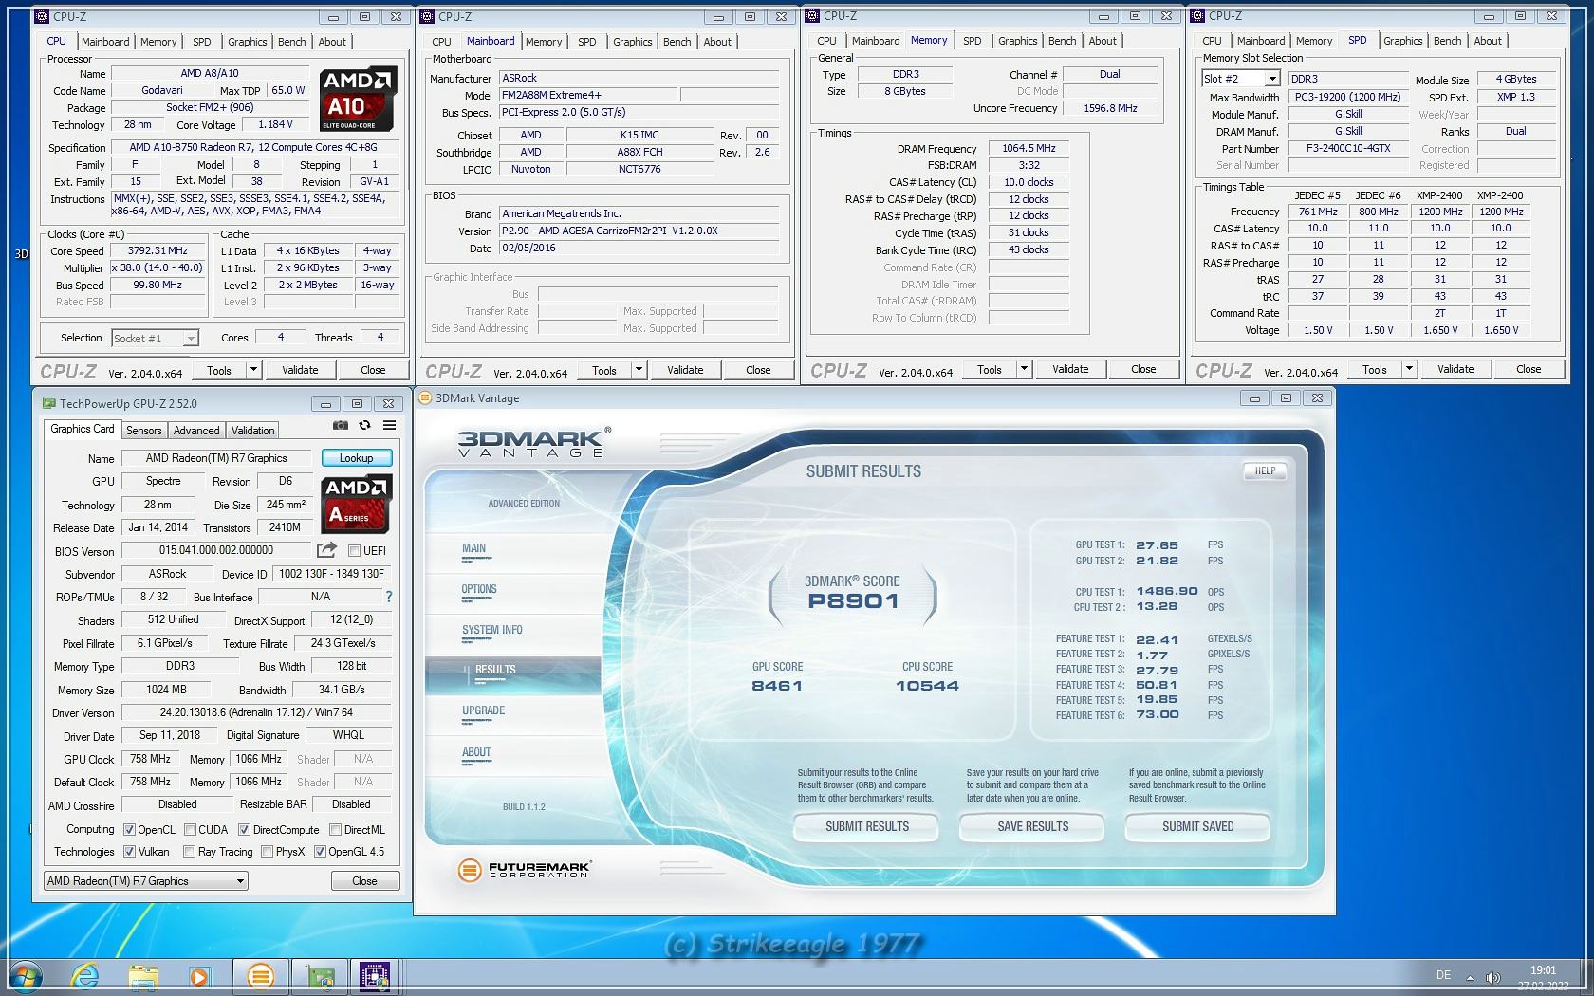Close GPU-Z using the Close button
Screen dimensions: 1594x996
click(x=364, y=881)
